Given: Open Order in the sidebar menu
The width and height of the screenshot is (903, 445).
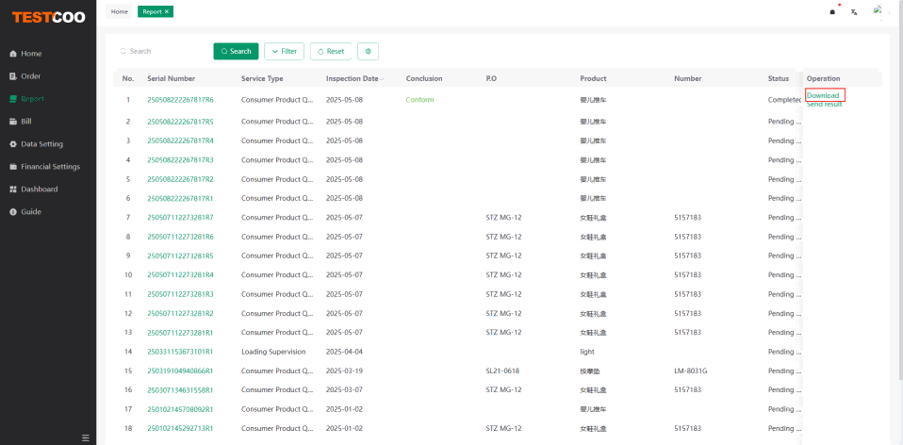Looking at the screenshot, I should 31,76.
